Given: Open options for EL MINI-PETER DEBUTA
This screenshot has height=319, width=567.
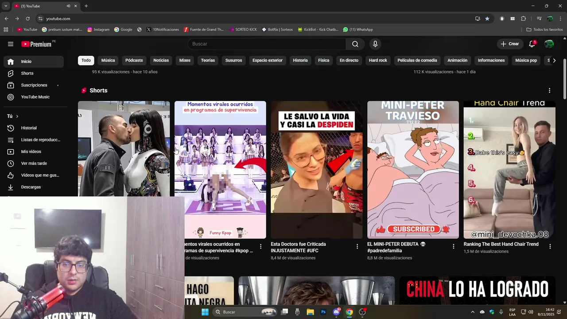Looking at the screenshot, I should tap(454, 246).
